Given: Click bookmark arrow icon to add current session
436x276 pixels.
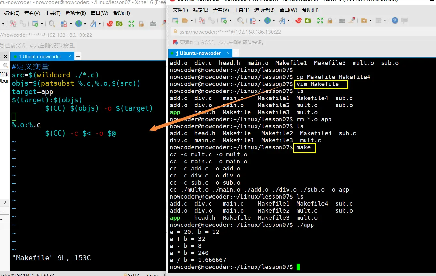Looking at the screenshot, I should point(175,42).
